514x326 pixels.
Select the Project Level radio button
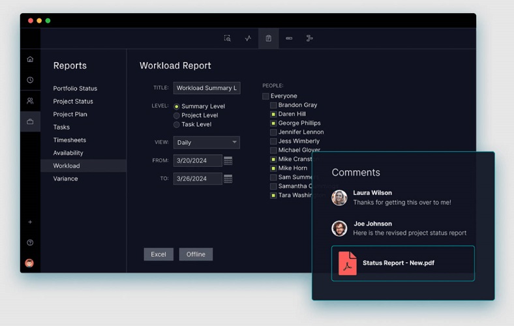(x=177, y=115)
